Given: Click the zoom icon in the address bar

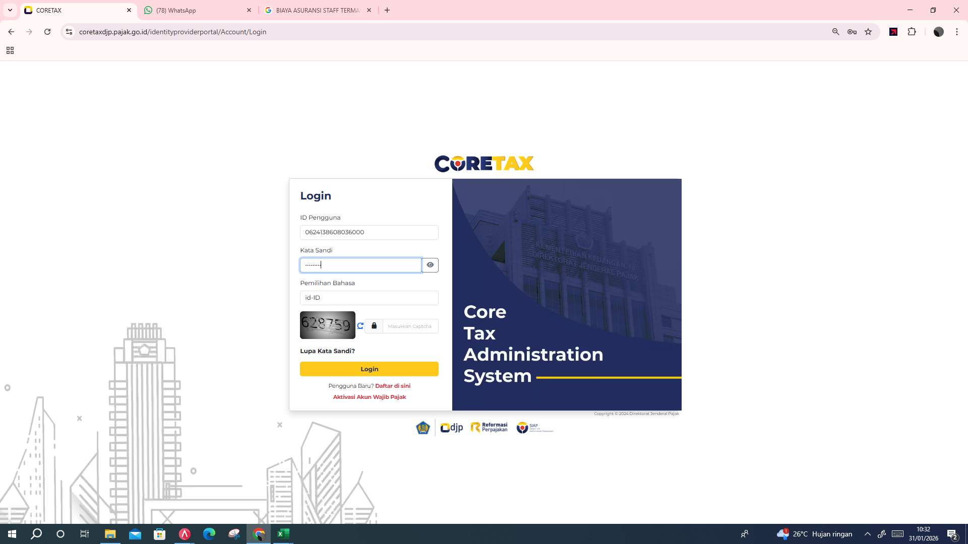Looking at the screenshot, I should 835,32.
